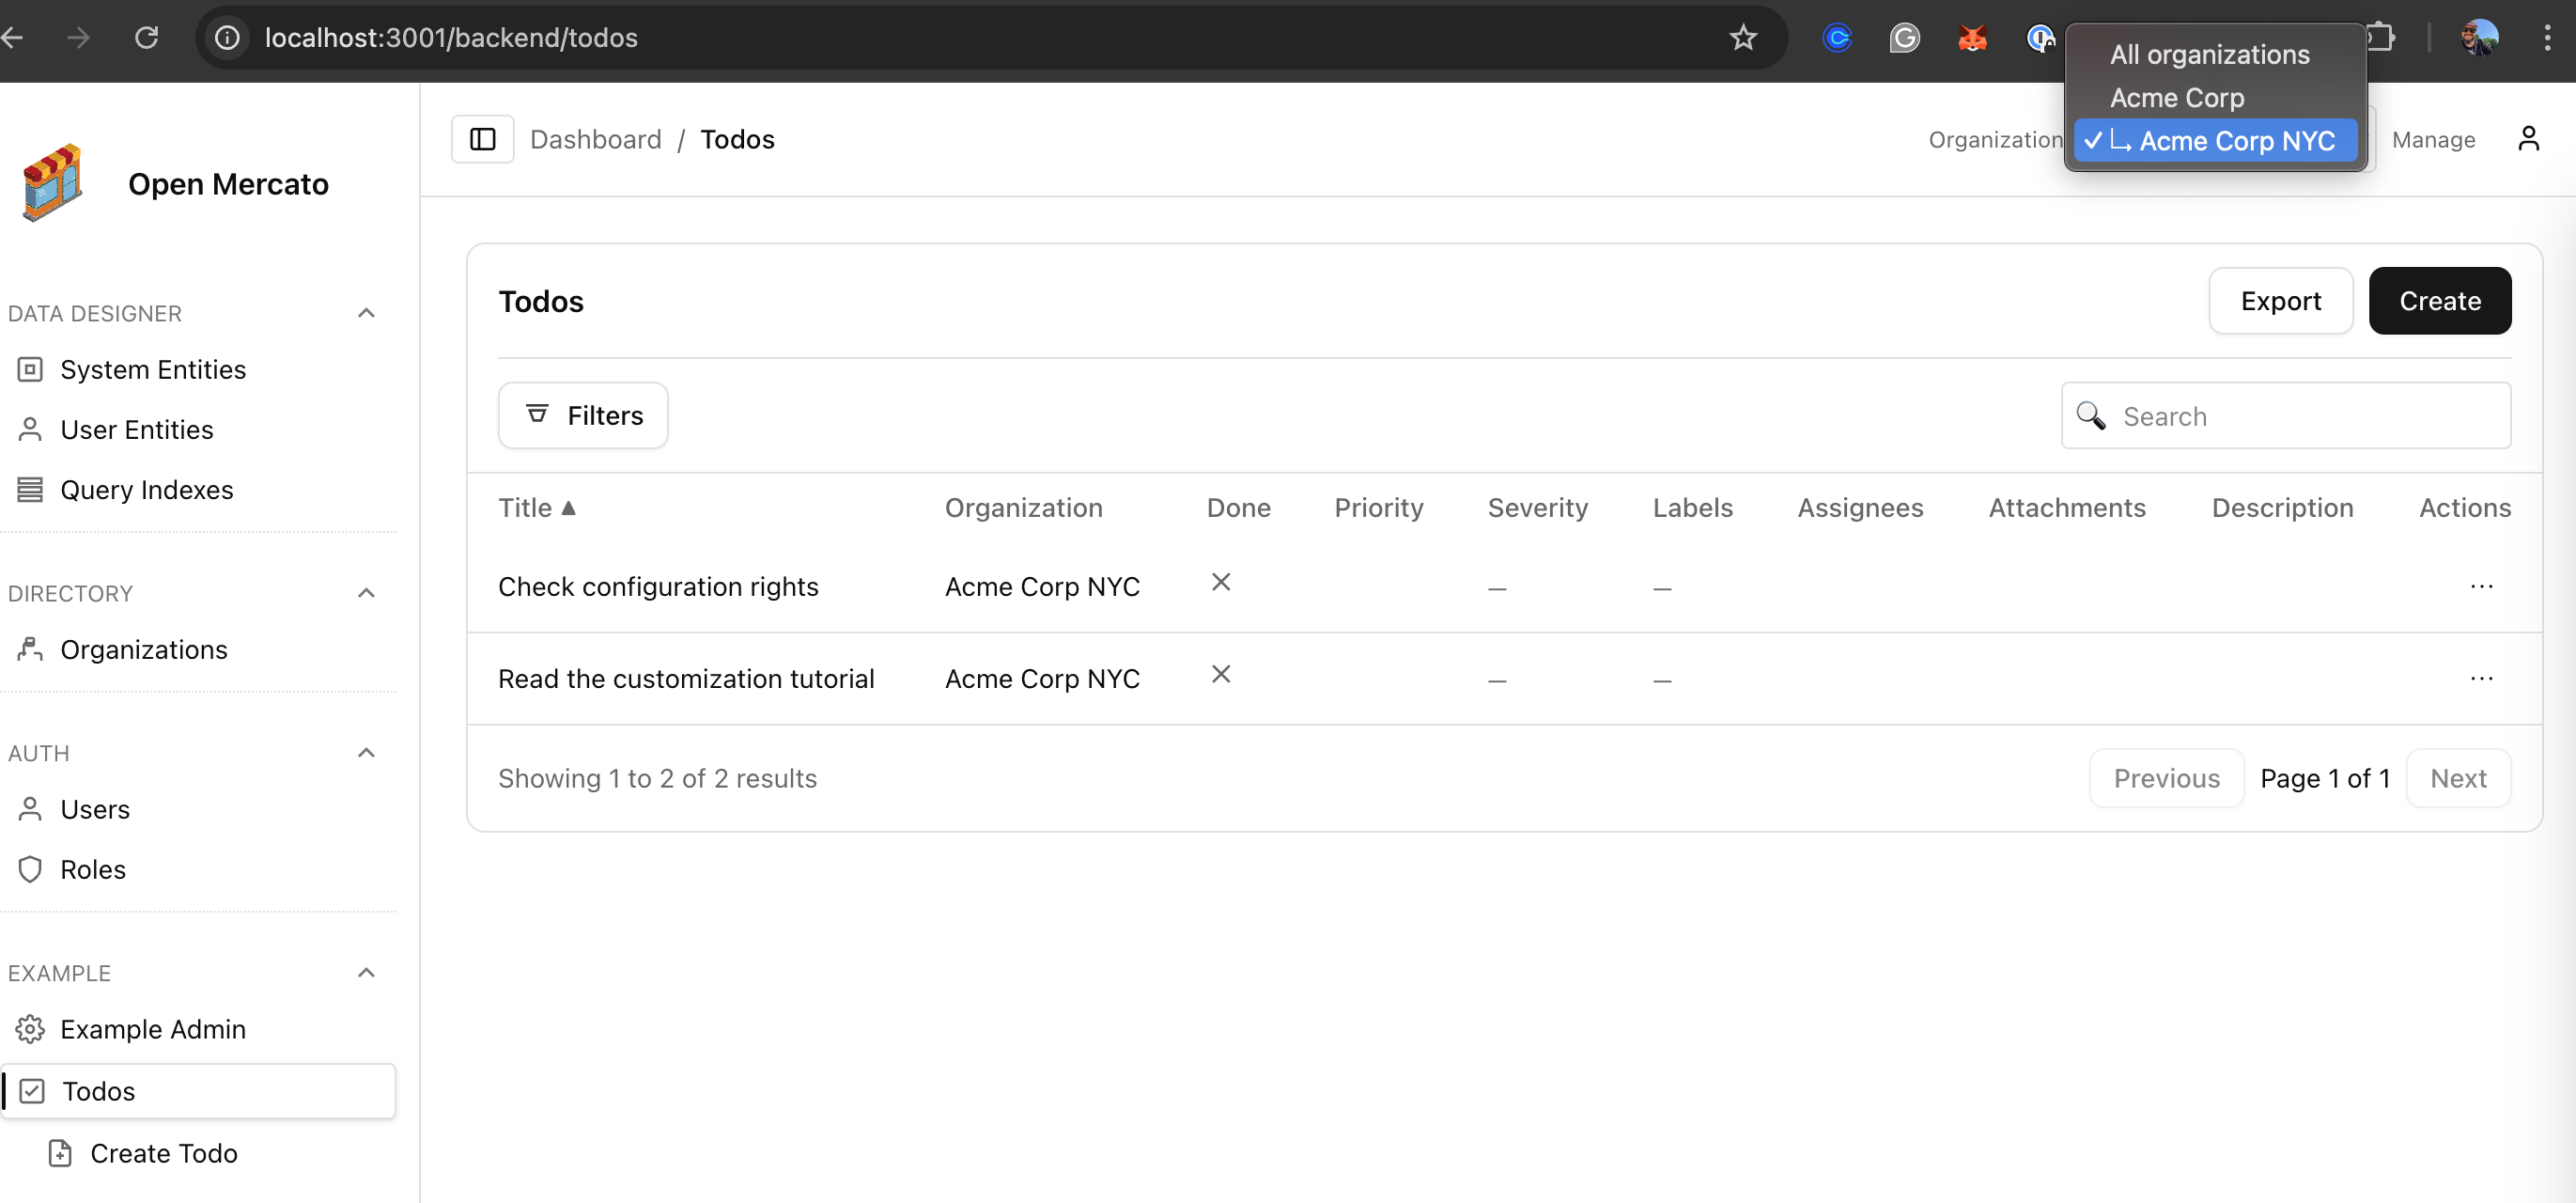2576x1203 pixels.
Task: Open Query Indexes in Data Designer
Action: click(x=146, y=489)
